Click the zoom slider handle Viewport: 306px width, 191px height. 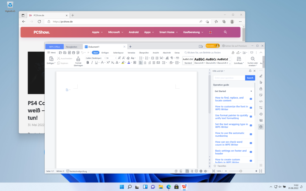(241, 171)
